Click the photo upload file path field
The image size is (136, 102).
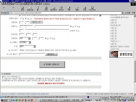click(32, 54)
